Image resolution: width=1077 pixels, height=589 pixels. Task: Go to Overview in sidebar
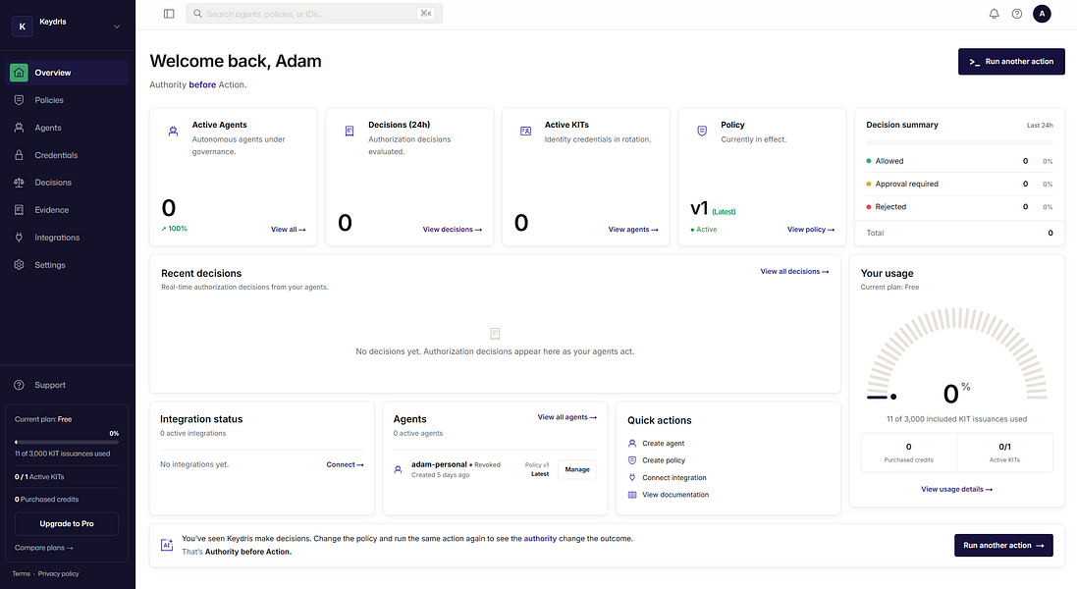tap(68, 73)
